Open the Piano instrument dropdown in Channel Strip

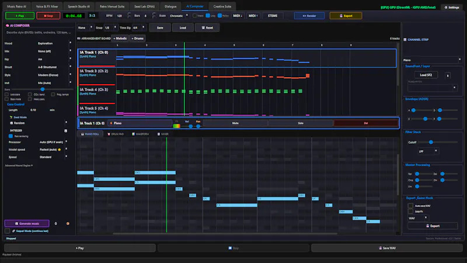(x=432, y=60)
